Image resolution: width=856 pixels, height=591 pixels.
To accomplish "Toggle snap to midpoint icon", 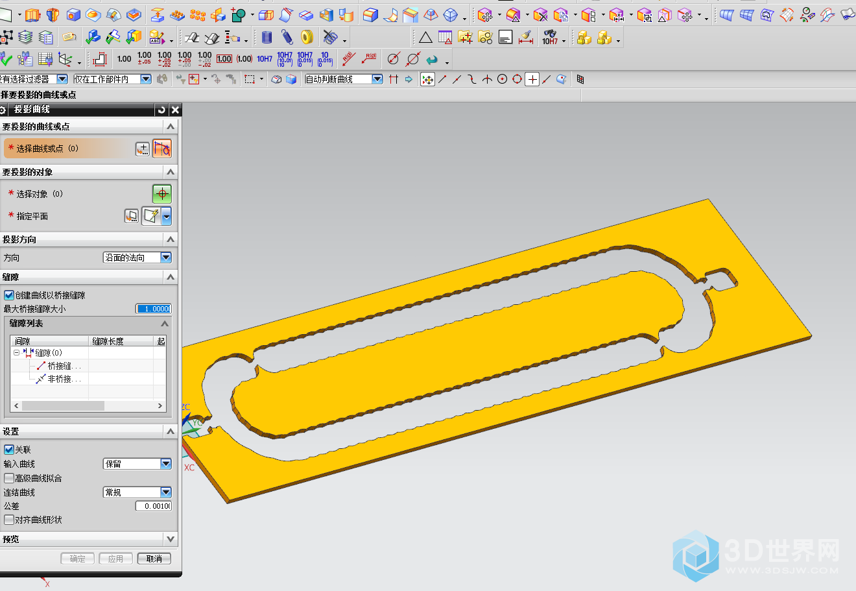I will pyautogui.click(x=457, y=79).
